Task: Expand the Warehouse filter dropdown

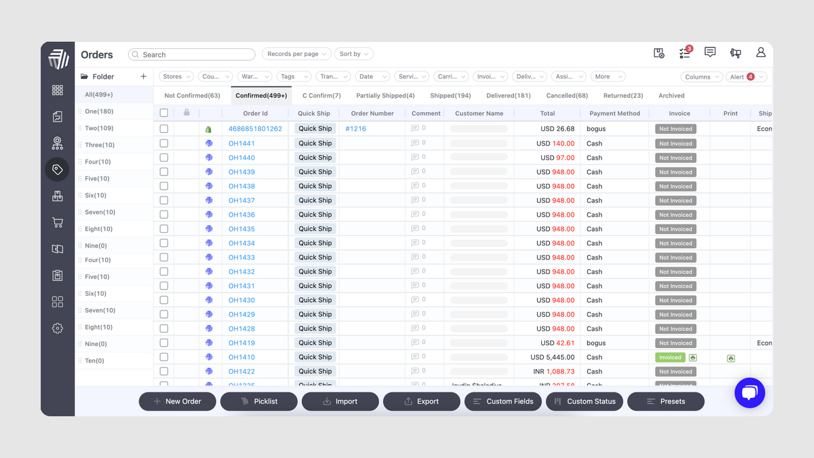Action: coord(255,76)
